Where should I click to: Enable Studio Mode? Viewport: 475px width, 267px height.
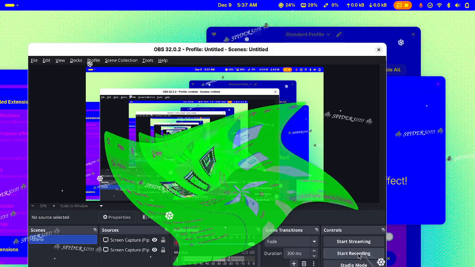coord(354,265)
